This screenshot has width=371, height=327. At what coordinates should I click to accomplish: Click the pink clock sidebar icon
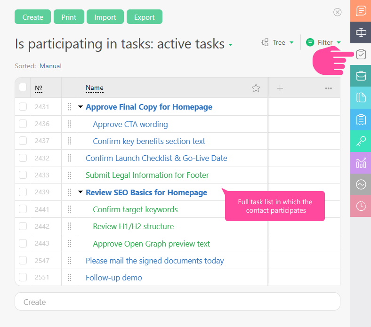pos(361,206)
